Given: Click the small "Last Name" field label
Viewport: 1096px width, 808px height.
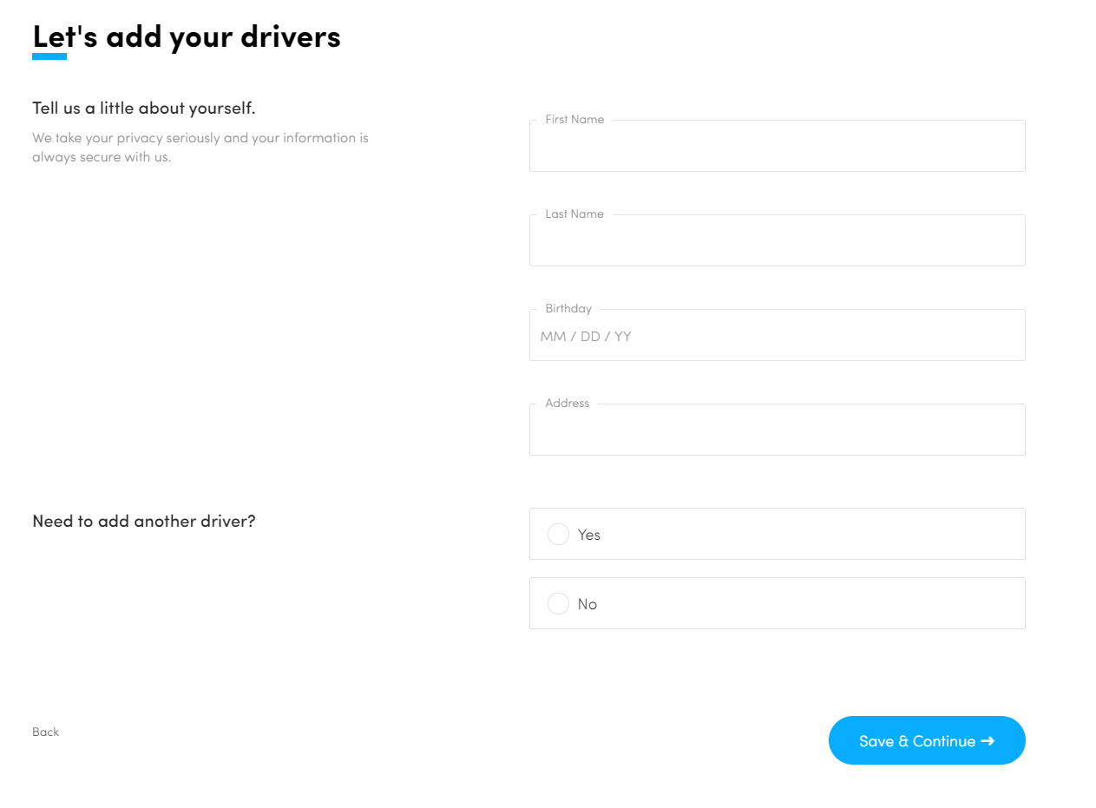Looking at the screenshot, I should (x=574, y=214).
